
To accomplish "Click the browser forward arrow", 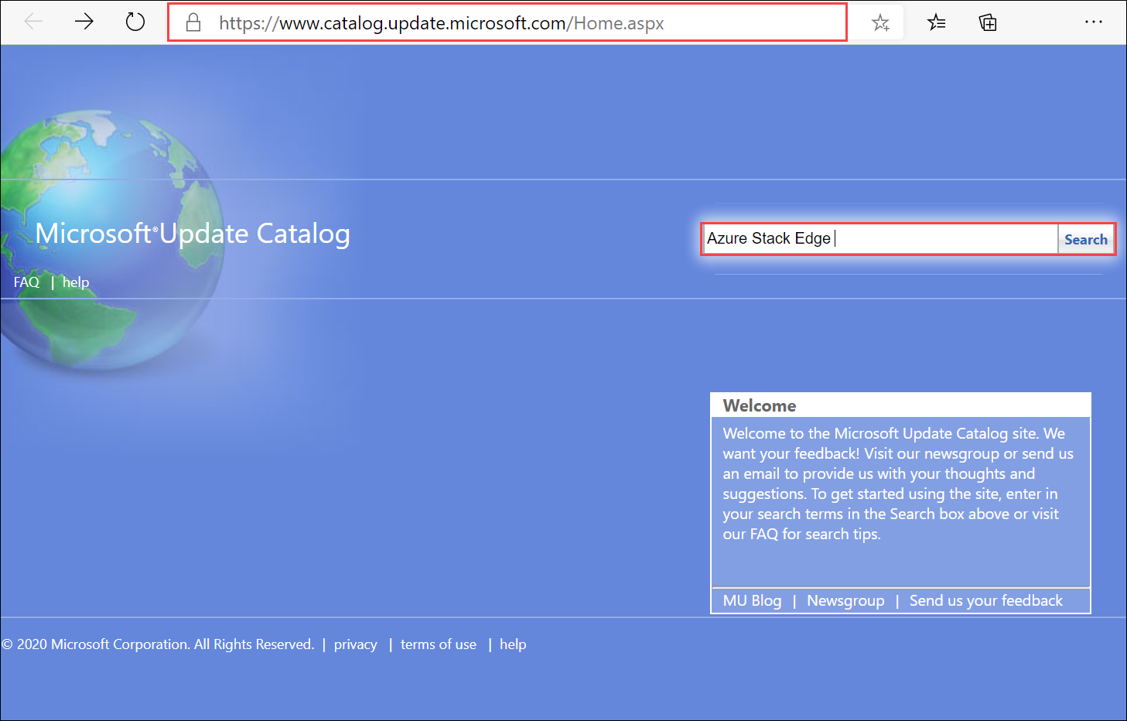I will tap(84, 22).
